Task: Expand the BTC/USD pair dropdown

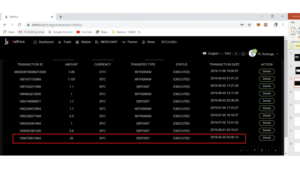Action: [x=170, y=42]
